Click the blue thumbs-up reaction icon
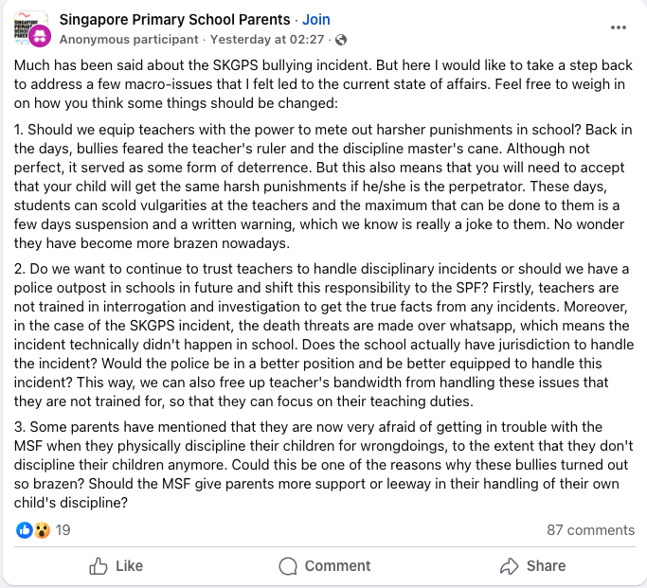Screen dimensions: 647x588 25,530
